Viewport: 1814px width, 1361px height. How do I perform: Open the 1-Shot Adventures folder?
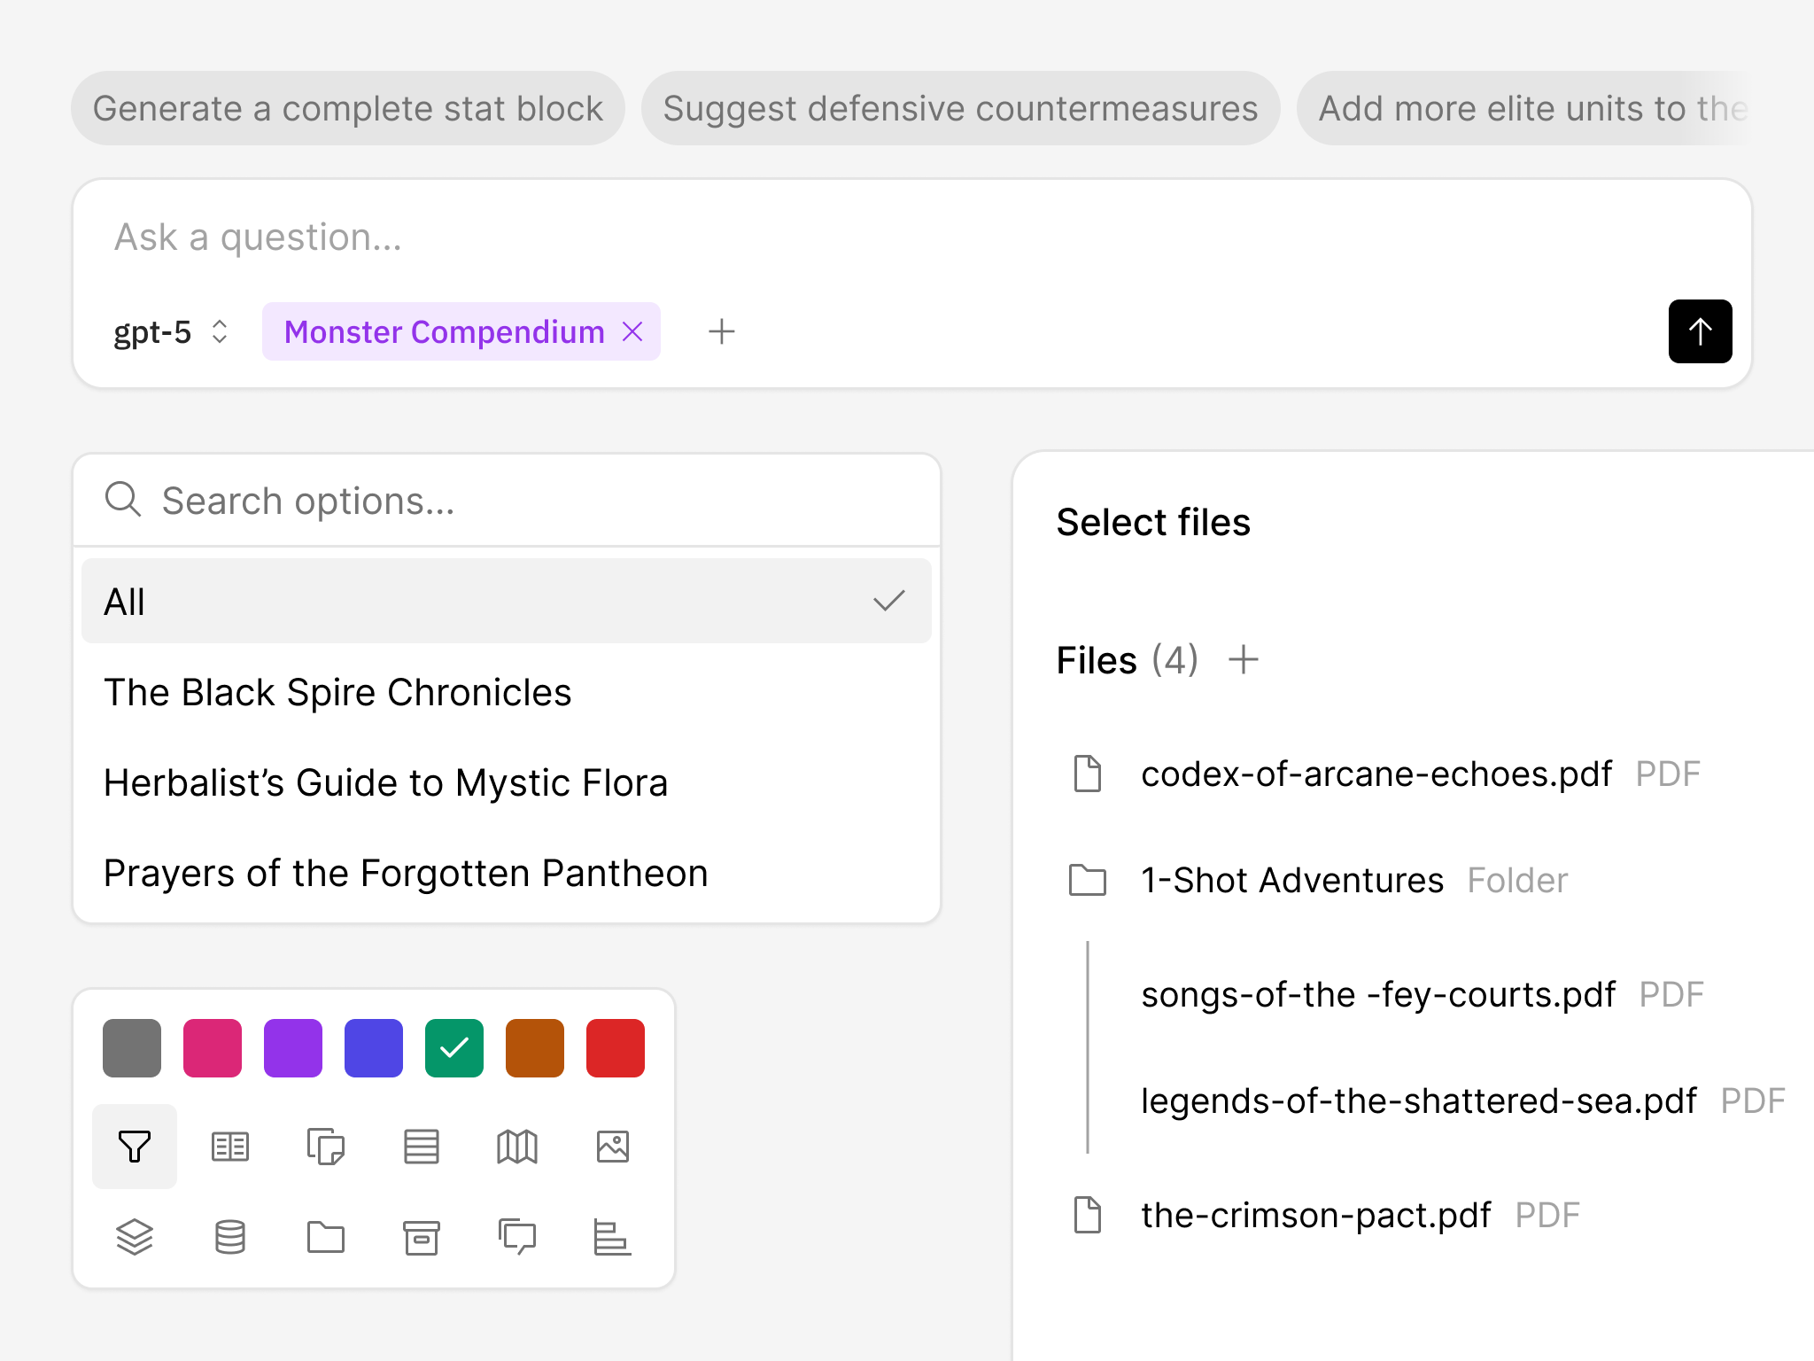tap(1291, 881)
